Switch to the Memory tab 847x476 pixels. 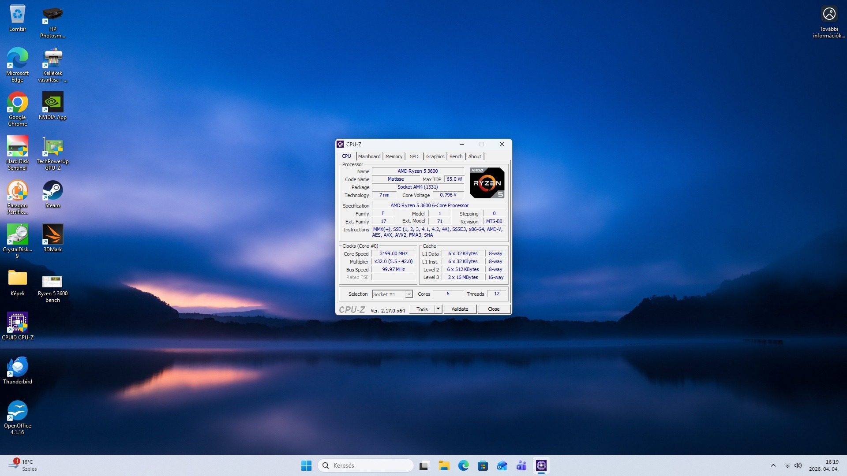[394, 156]
